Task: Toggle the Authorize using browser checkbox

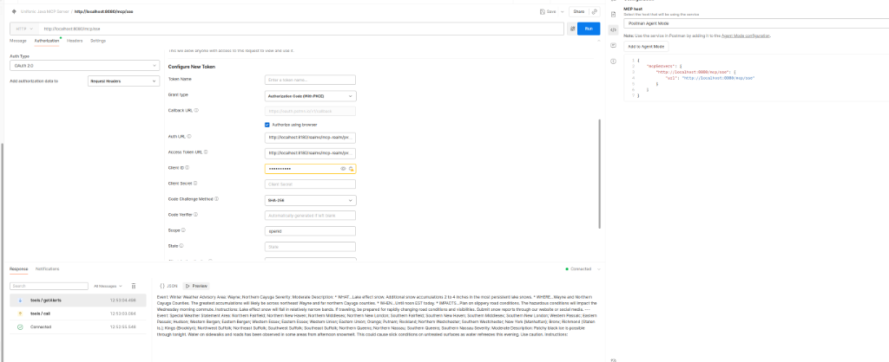Action: [x=267, y=125]
